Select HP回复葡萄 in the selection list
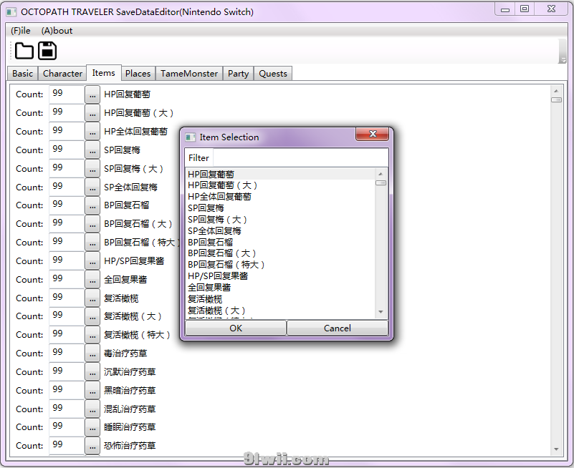The height and width of the screenshot is (468, 574). click(x=280, y=174)
